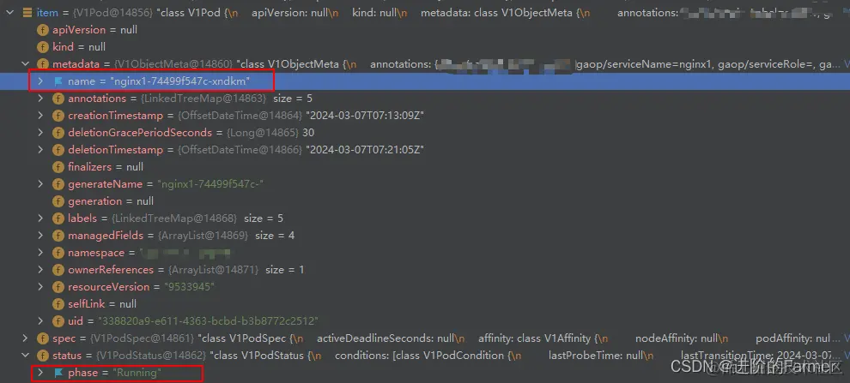Click the generateName value "nginx1-74499f547c-"
The height and width of the screenshot is (383, 850).
tap(211, 184)
